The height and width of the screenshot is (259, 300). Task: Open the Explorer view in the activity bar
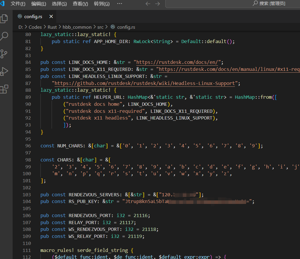(4, 18)
